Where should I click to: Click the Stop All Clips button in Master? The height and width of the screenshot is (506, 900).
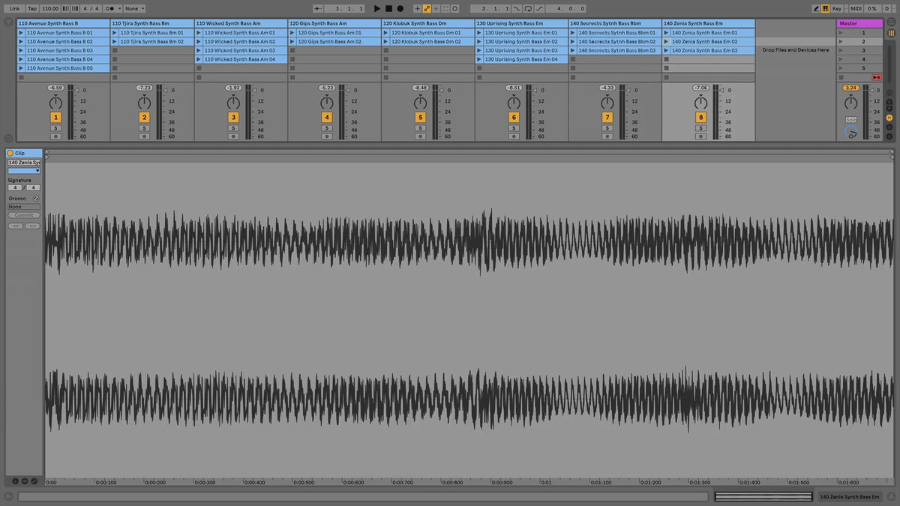876,77
